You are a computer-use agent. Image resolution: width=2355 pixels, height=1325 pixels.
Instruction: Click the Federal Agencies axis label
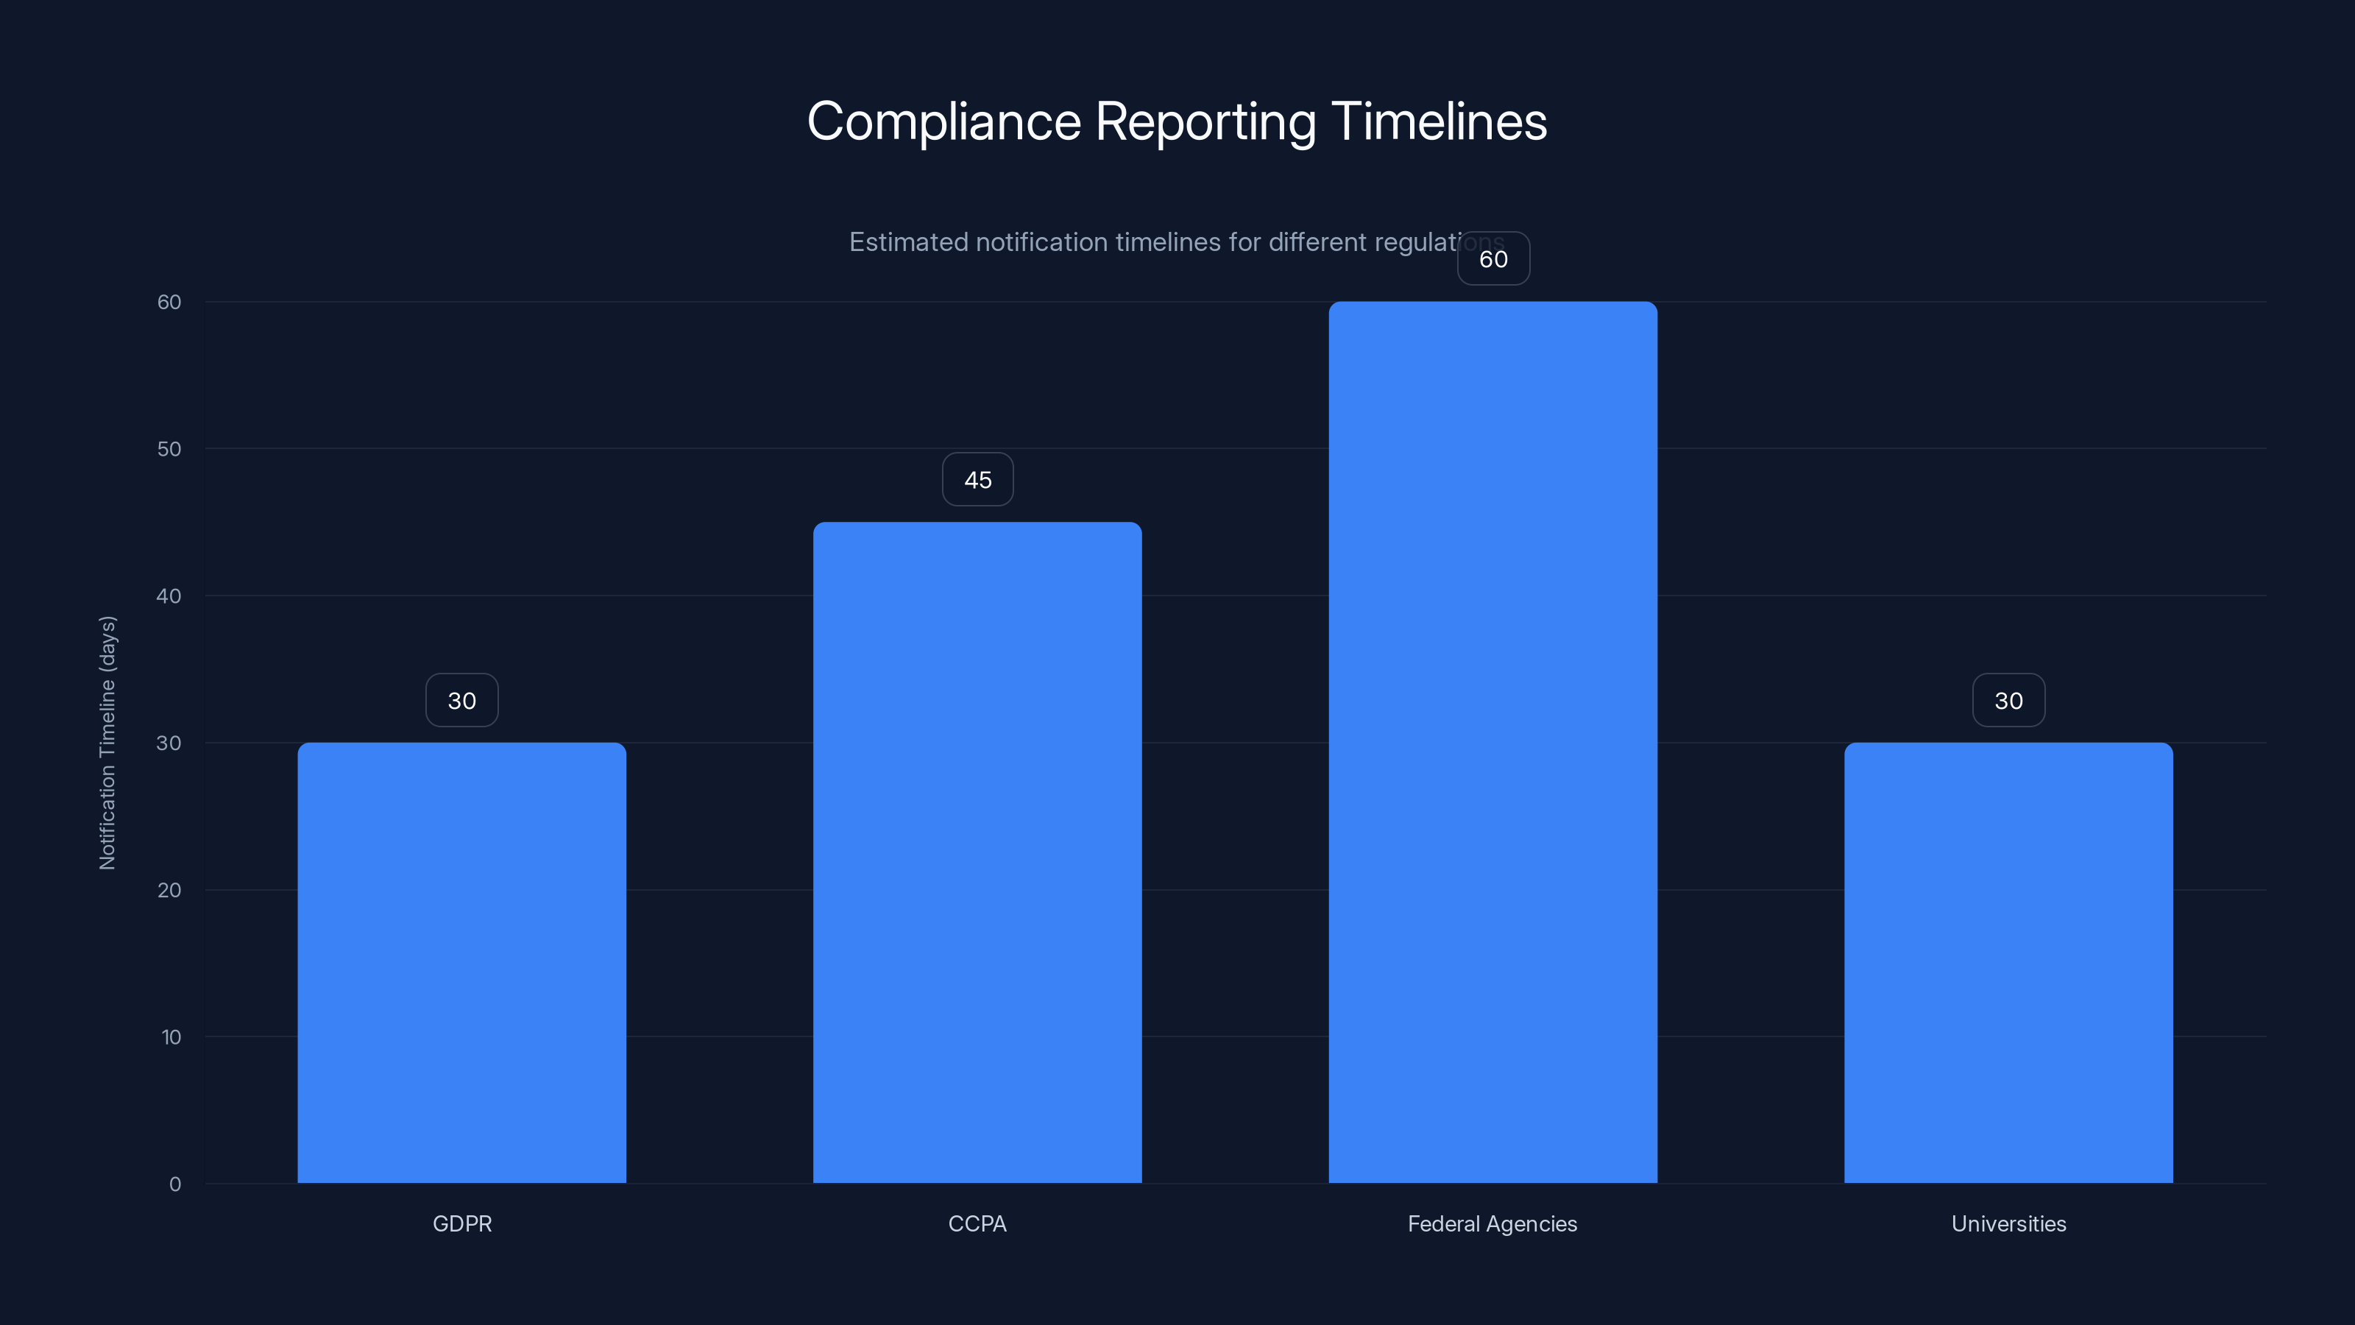[1492, 1223]
